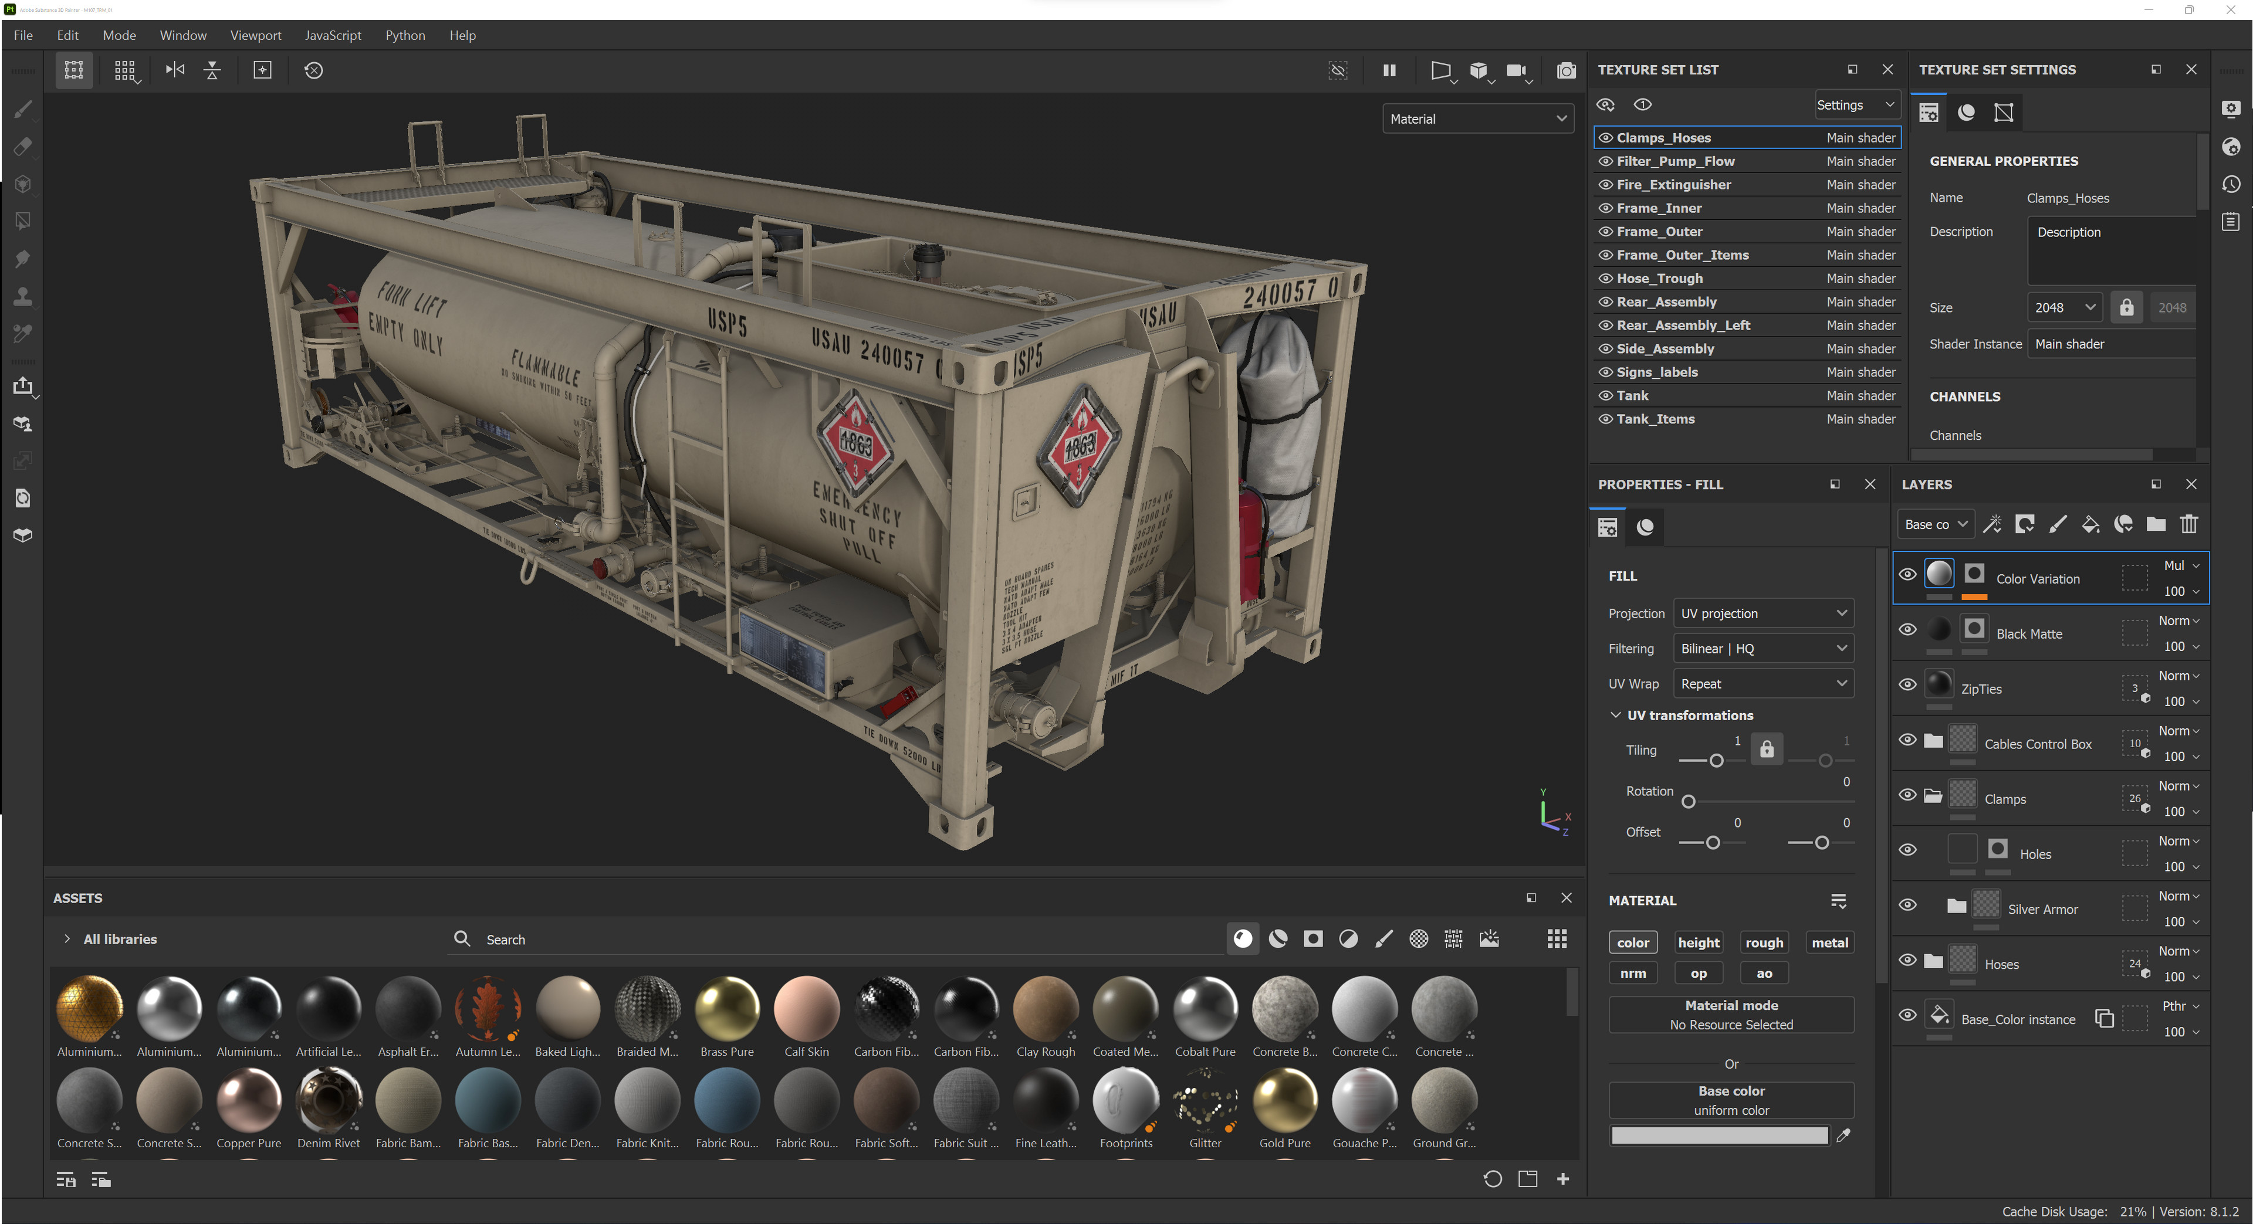Click the metal channel button

click(1829, 941)
